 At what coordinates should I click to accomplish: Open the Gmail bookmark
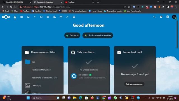[6, 11]
